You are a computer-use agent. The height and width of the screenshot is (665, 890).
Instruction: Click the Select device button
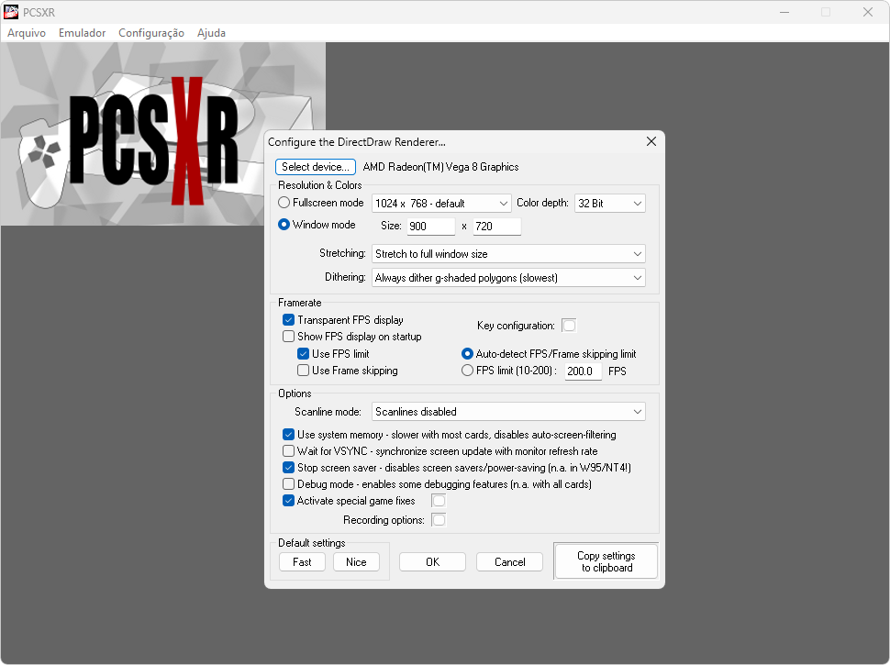pos(316,167)
